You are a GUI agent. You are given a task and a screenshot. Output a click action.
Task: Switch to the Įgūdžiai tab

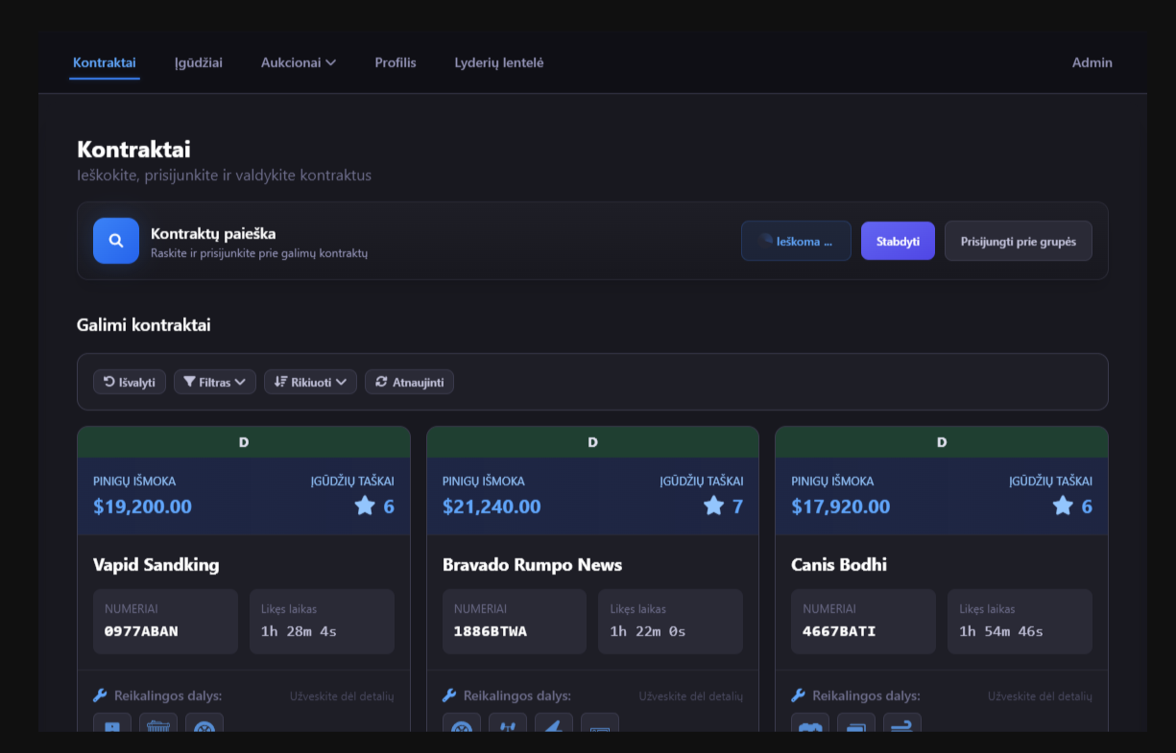[x=199, y=62]
